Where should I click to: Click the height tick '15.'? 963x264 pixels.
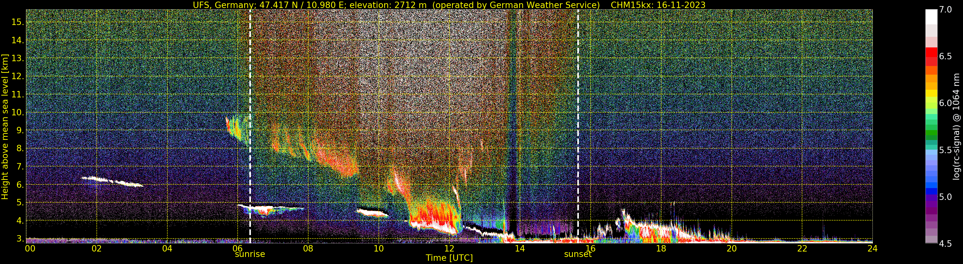[18, 22]
